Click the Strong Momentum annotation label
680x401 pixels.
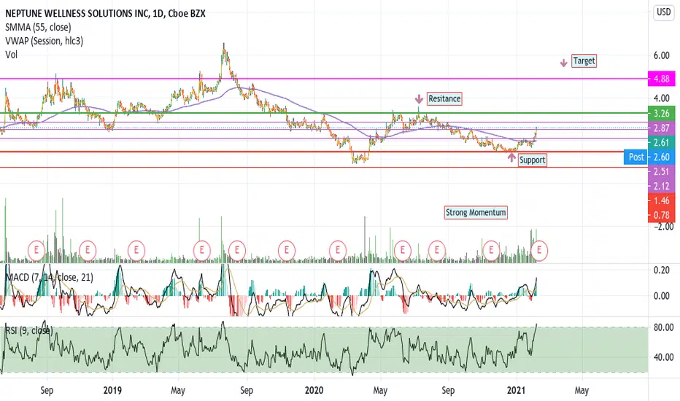pos(476,212)
